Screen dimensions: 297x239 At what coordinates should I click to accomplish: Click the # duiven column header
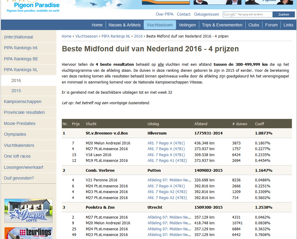[240, 124]
